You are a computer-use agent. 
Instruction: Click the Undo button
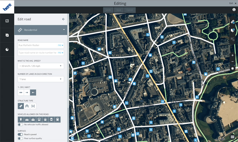point(108,10)
